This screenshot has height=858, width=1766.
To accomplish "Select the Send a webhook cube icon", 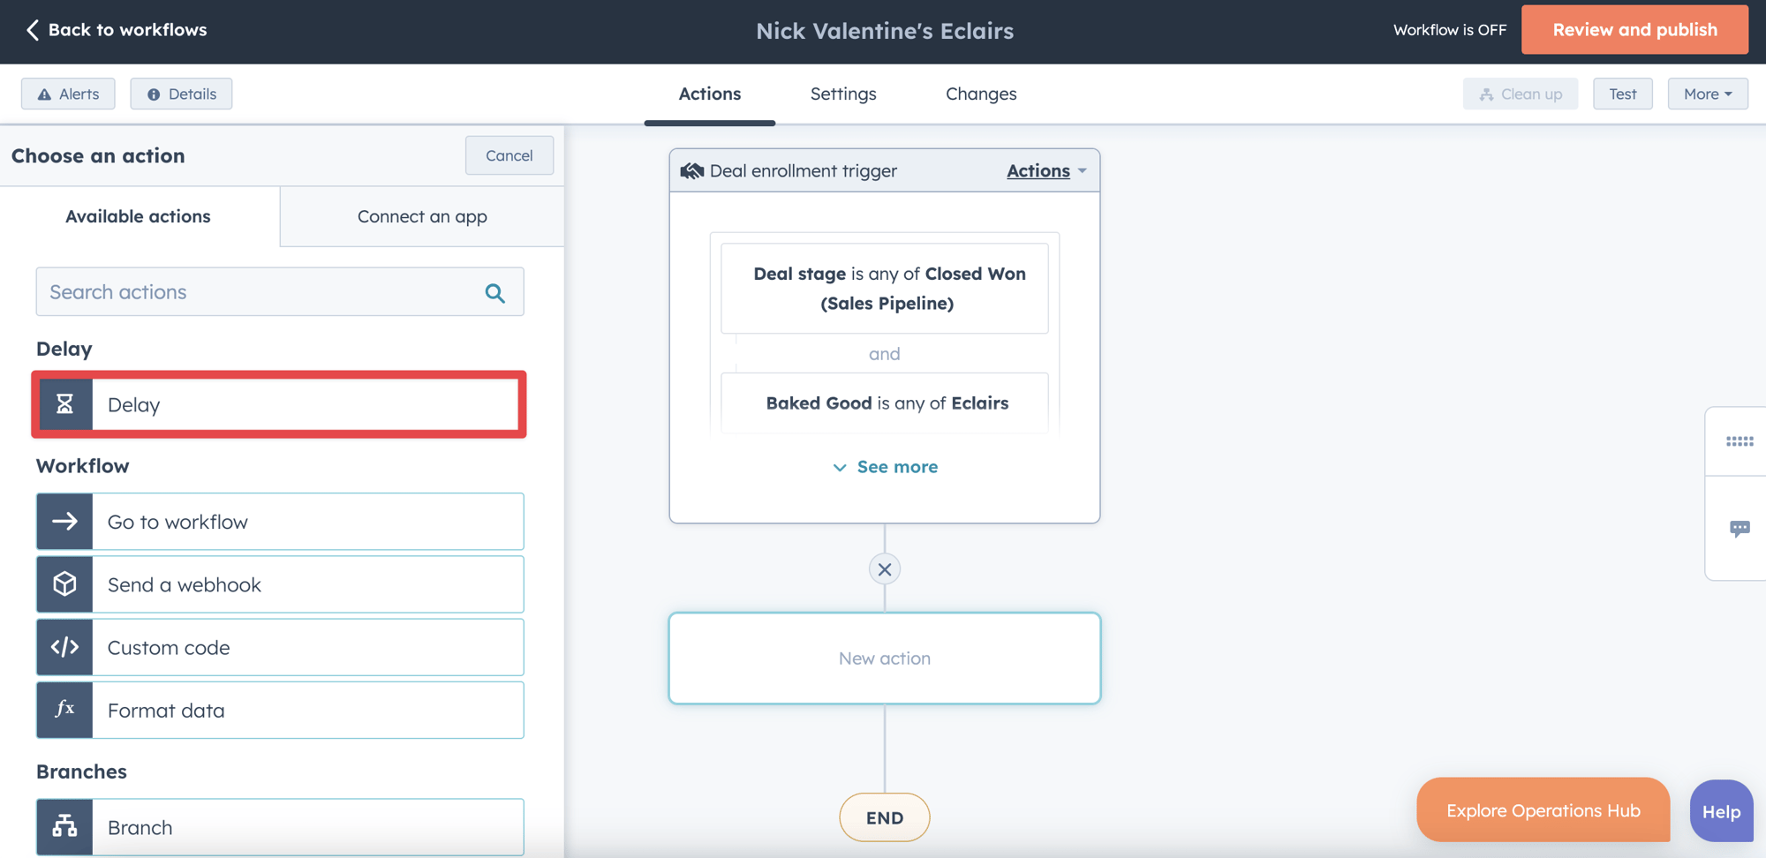I will (64, 583).
